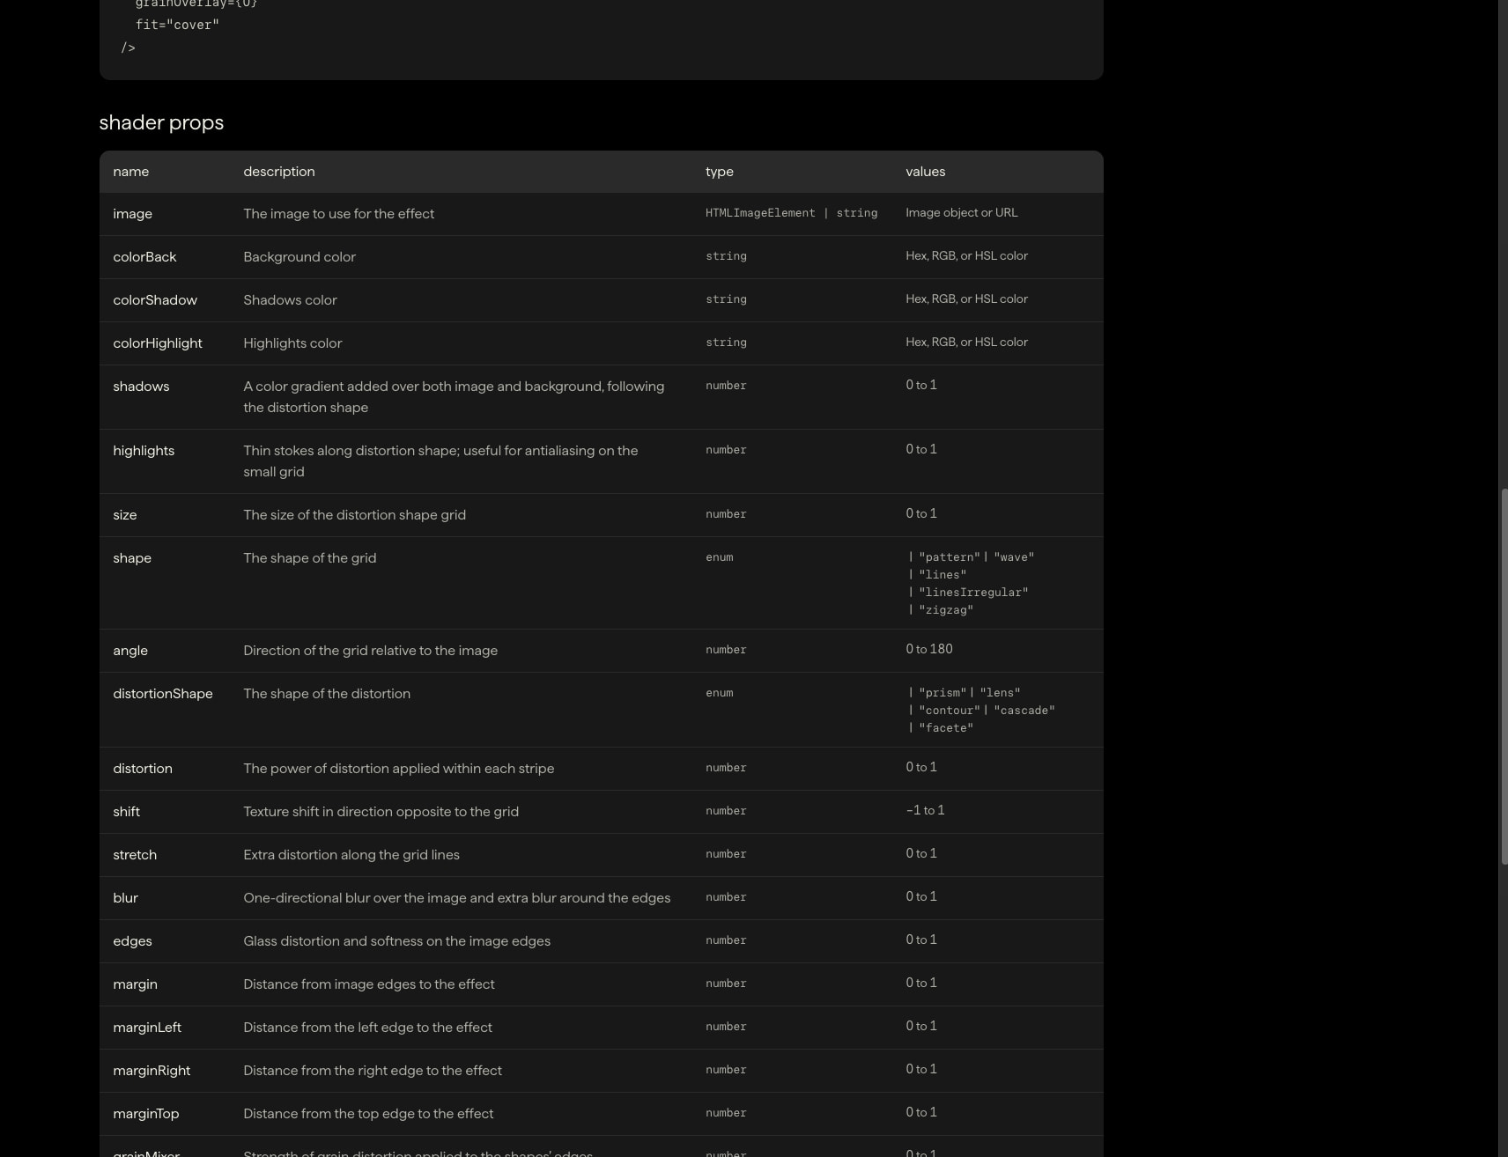1508x1157 pixels.
Task: Click the 'blur' prop description
Action: [456, 898]
